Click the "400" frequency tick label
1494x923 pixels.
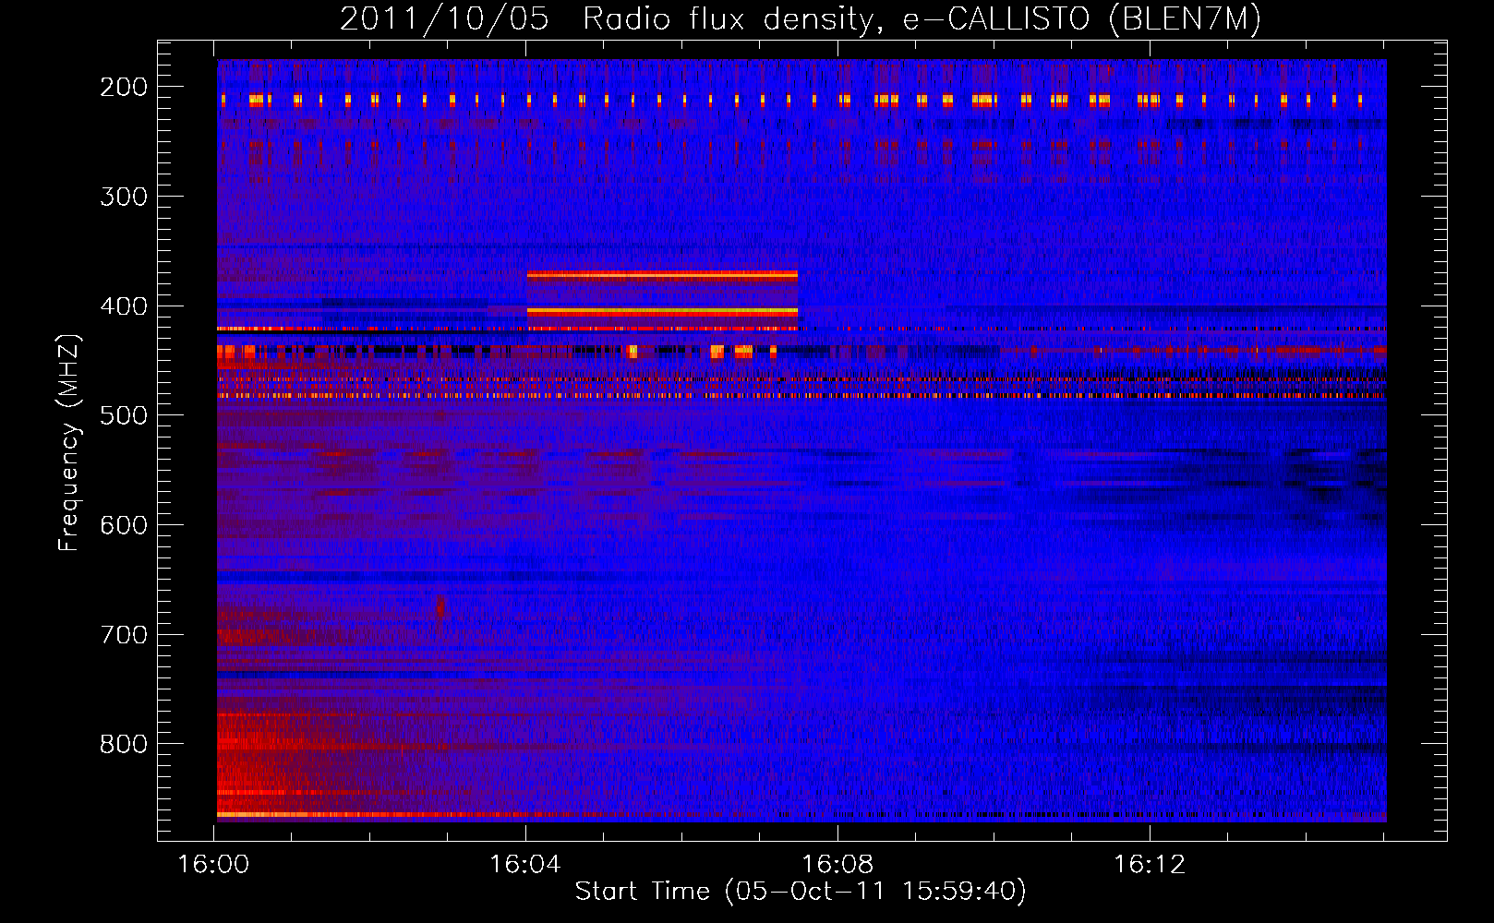[x=124, y=306]
